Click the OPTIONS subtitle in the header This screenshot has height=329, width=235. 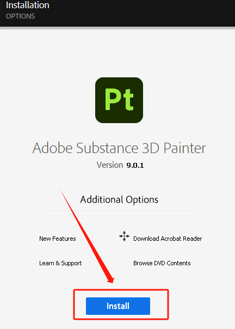(x=20, y=16)
